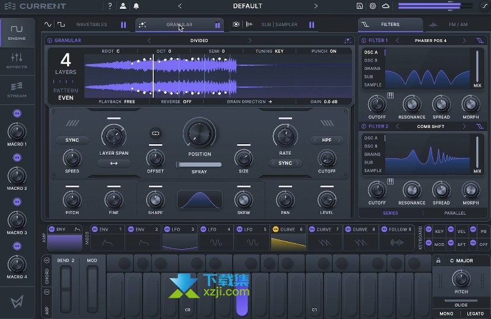Open the help question mark icon
This screenshot has height=319, width=491.
point(110,6)
